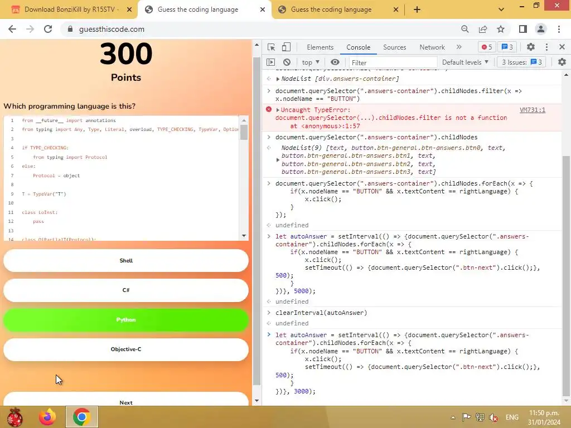This screenshot has height=428, width=571.
Task: Close the active Guess the coding language tab
Action: click(263, 9)
